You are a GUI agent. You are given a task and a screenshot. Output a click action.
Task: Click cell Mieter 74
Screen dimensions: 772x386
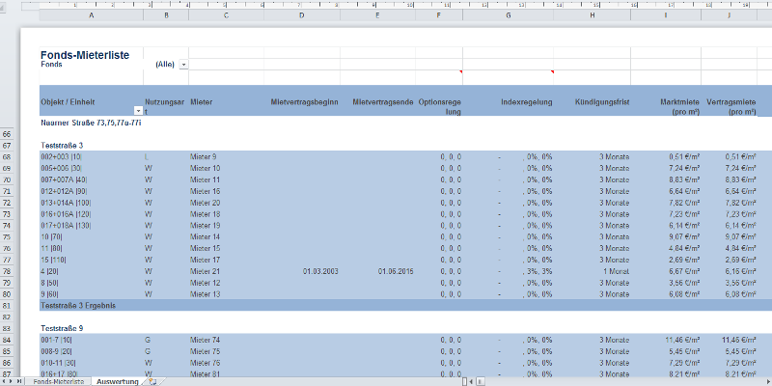click(205, 341)
